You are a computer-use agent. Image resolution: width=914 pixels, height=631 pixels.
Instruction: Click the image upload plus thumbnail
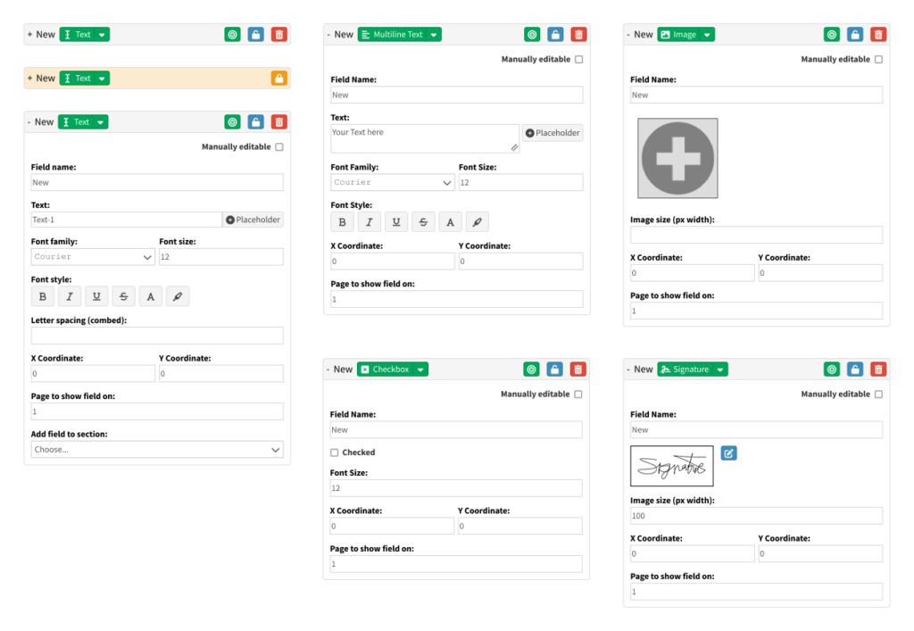[677, 159]
